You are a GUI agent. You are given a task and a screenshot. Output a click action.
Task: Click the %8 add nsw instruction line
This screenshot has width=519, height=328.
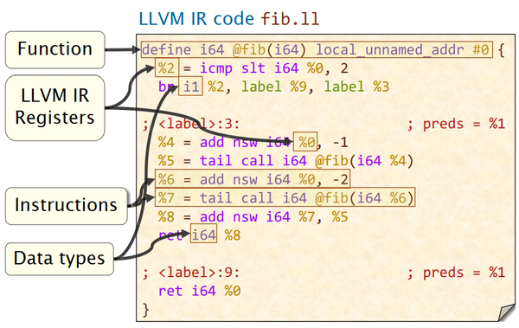point(253,216)
